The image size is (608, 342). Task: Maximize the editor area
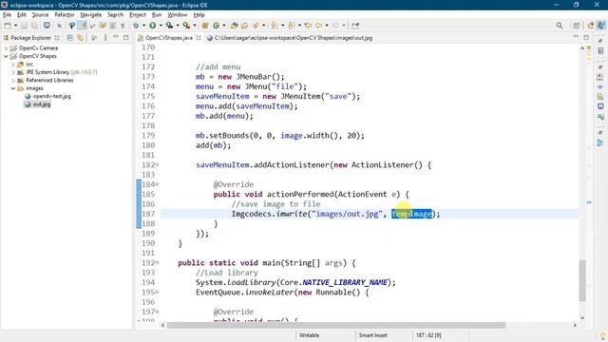pos(586,37)
